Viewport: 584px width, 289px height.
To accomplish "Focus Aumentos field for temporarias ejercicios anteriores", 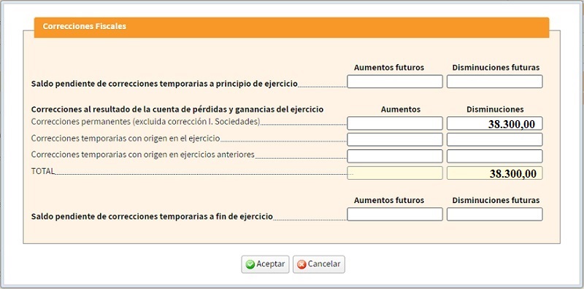I will click(395, 157).
